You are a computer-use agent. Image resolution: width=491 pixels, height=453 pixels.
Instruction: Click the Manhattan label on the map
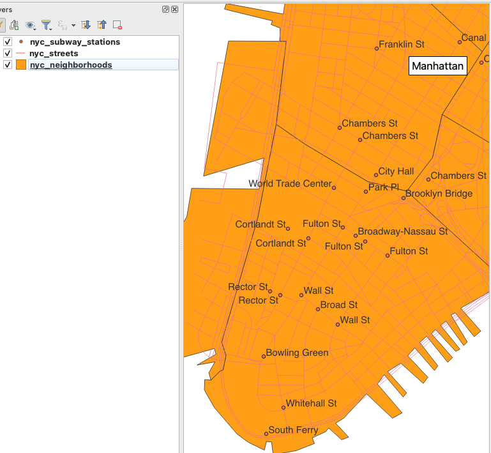pos(437,66)
